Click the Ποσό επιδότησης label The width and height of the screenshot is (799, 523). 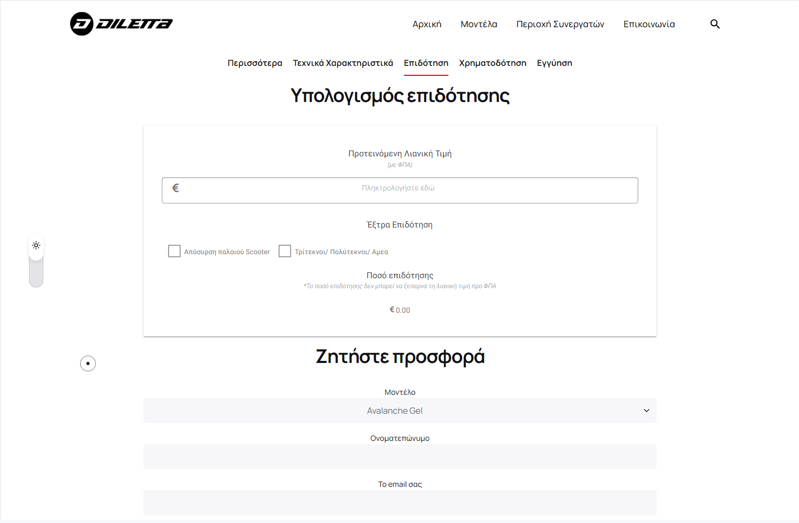pos(400,276)
